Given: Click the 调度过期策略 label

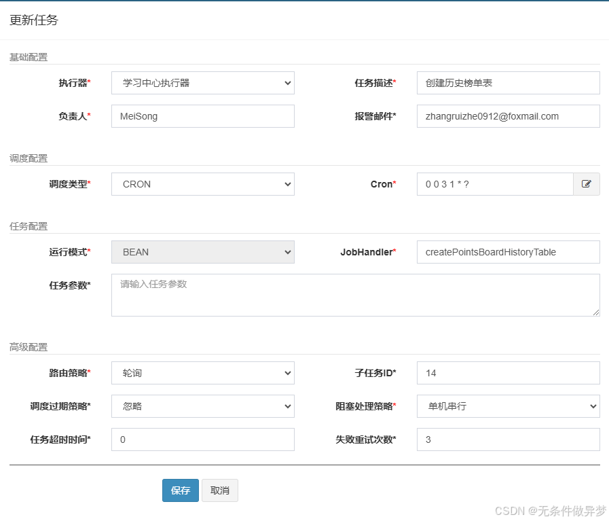Looking at the screenshot, I should tap(60, 406).
